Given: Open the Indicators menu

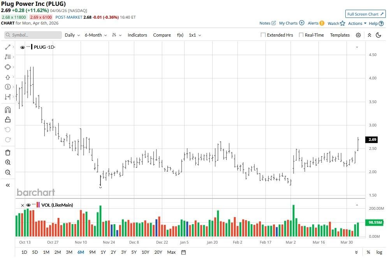Looking at the screenshot, I should [x=137, y=35].
